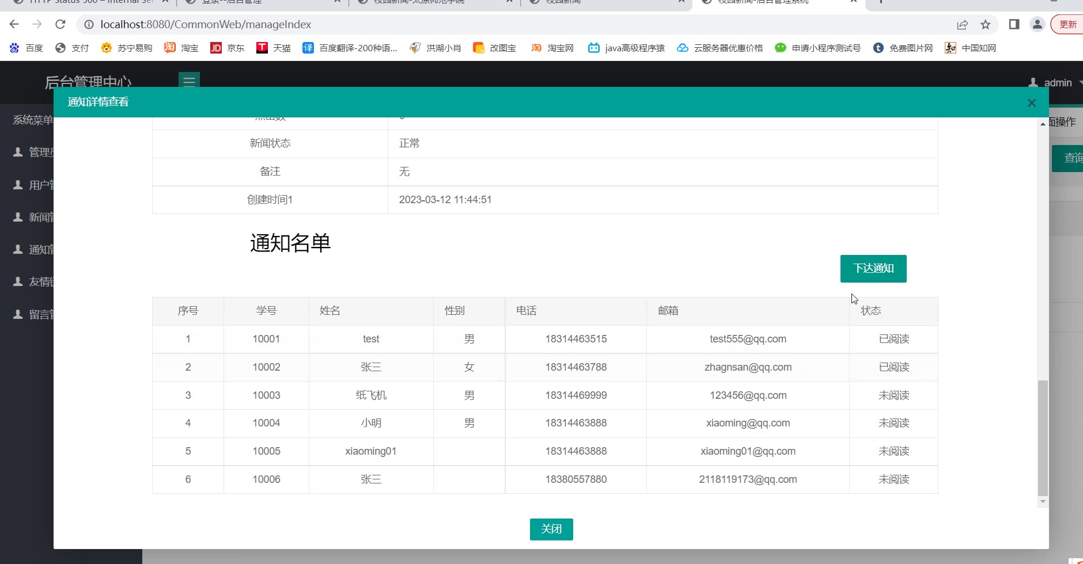Click the 未阅读 status in row 10006
This screenshot has width=1083, height=564.
(x=893, y=479)
